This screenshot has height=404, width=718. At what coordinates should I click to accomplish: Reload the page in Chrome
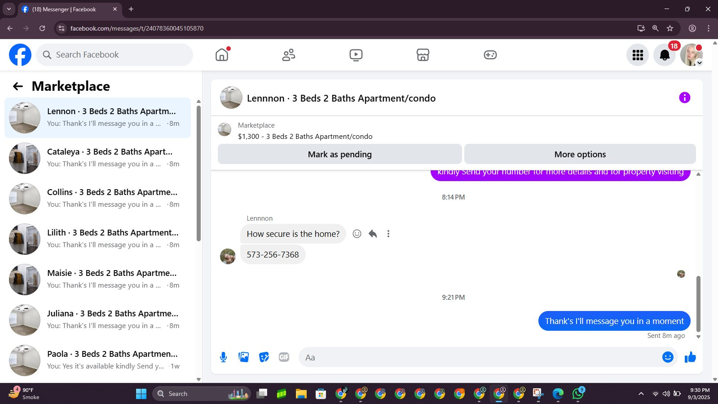click(x=42, y=28)
